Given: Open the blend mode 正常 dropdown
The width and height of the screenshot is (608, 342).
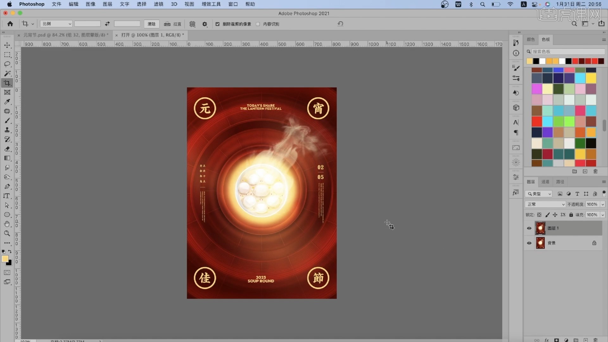Looking at the screenshot, I should 545,204.
